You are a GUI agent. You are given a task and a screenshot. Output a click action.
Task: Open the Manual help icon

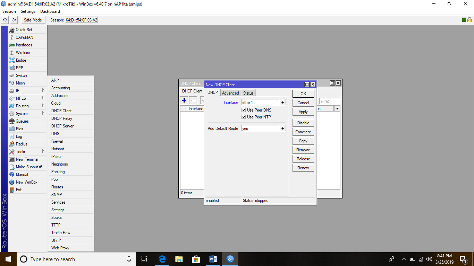[12, 175]
